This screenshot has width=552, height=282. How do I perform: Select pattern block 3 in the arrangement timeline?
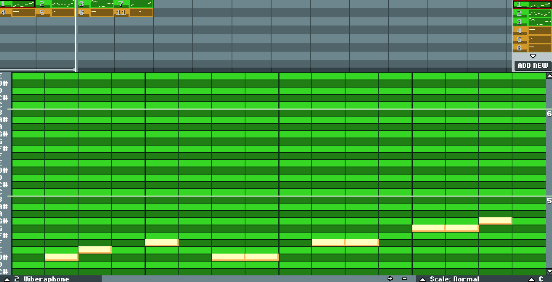95,4
